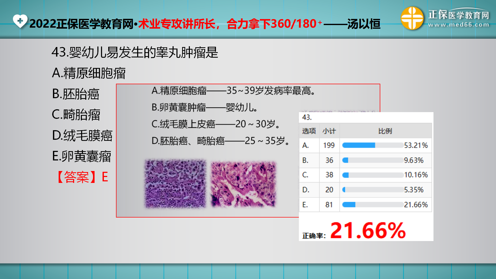
Task: Expand the 选项 column header
Action: coord(309,131)
